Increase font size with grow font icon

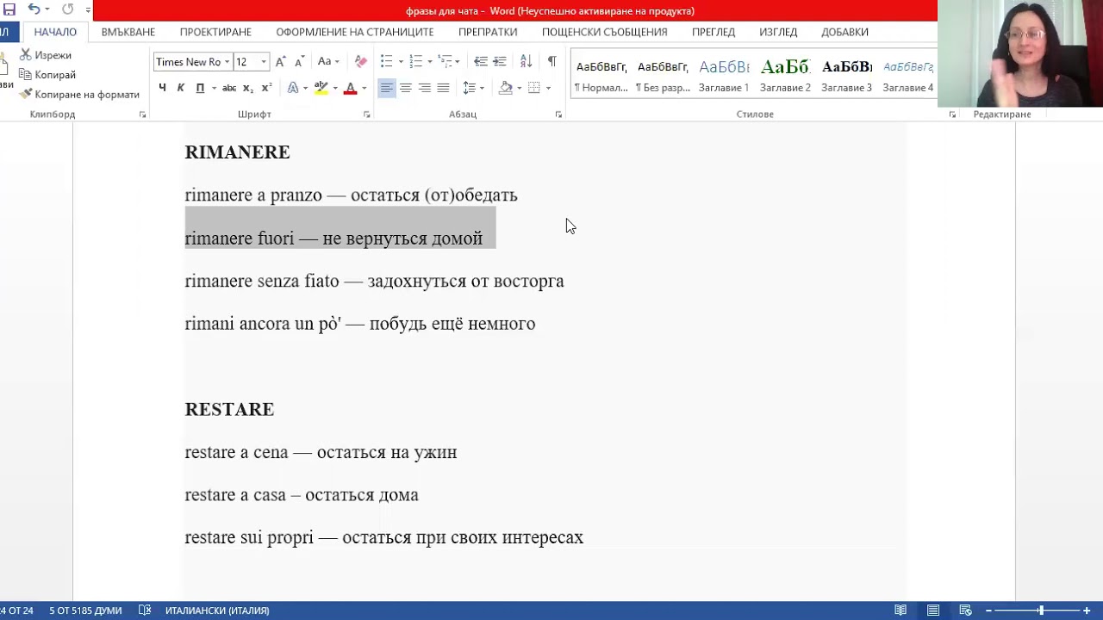click(280, 62)
